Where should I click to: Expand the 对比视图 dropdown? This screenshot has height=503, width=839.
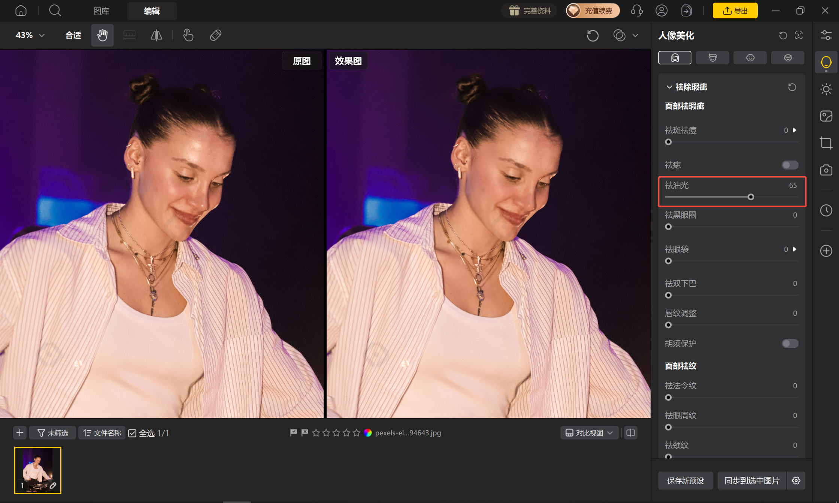(x=589, y=433)
